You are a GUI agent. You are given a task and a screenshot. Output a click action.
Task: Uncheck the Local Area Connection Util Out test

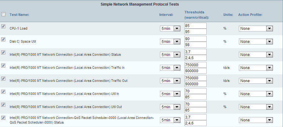click(x=3, y=105)
